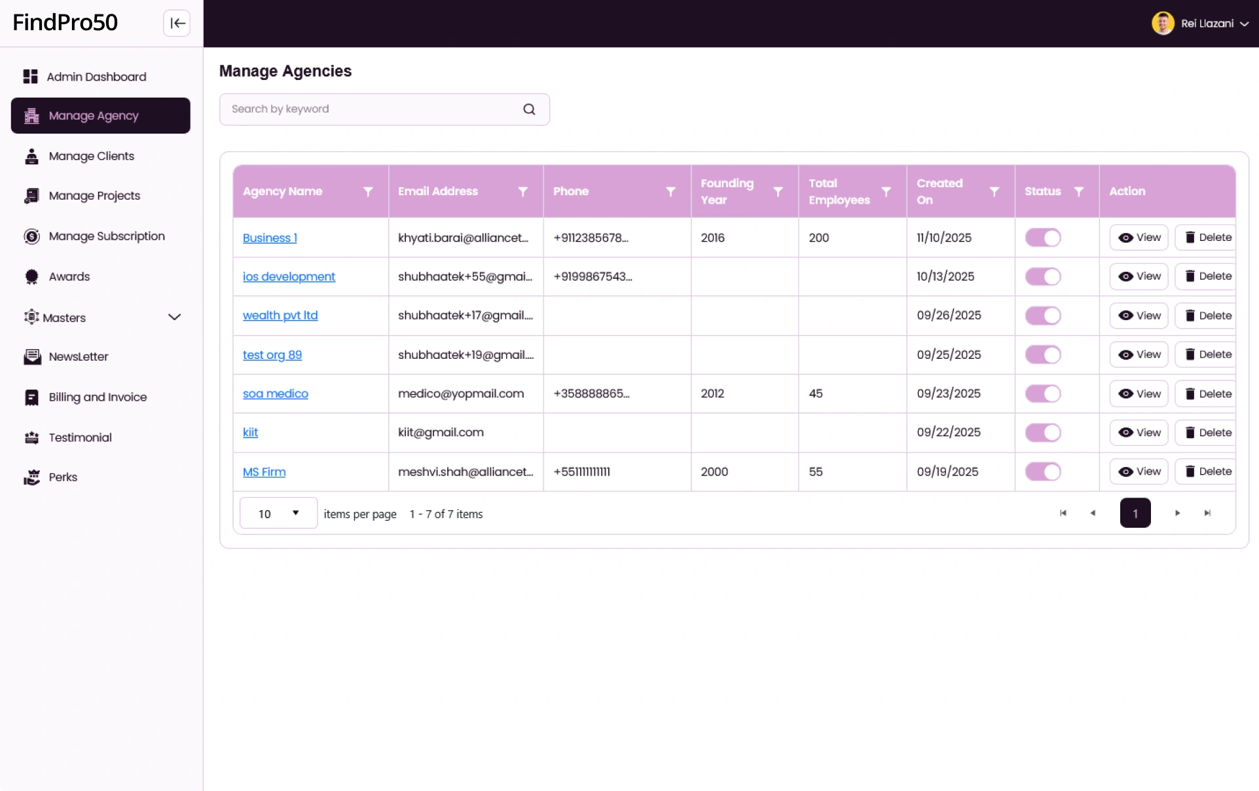Open Manage Subscription in sidebar
1259x791 pixels.
coord(107,236)
